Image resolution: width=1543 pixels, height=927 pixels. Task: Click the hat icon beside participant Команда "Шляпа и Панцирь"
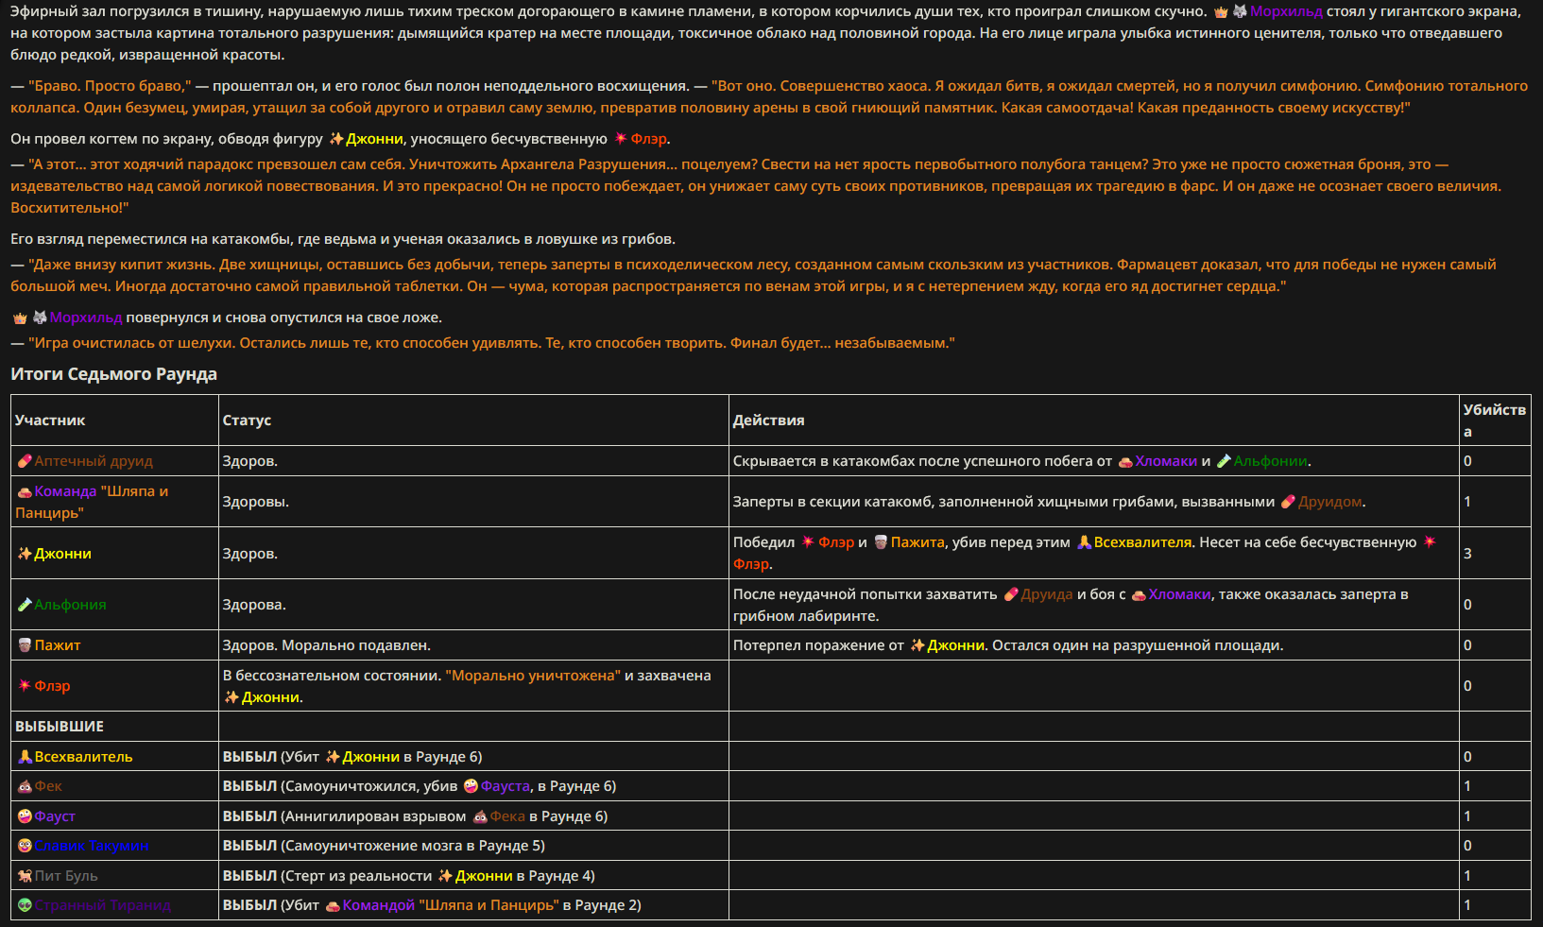click(25, 491)
